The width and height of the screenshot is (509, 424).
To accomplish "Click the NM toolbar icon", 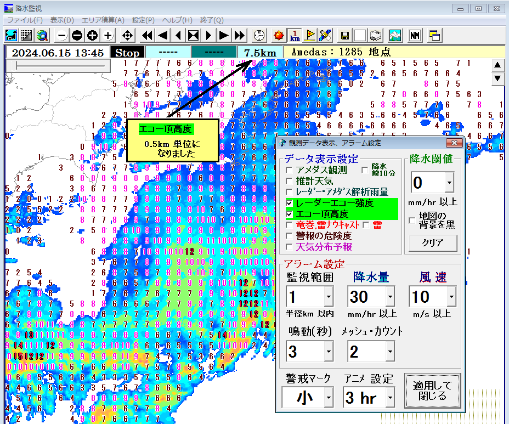I will 415,36.
